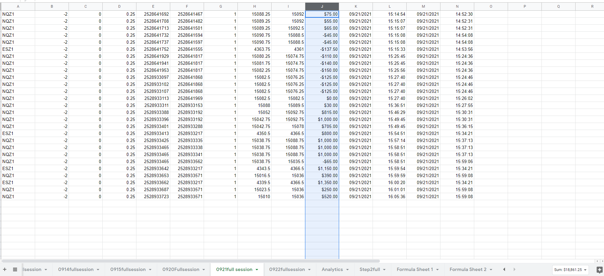604x276 pixels.
Task: Open dropdown arrow on 0914fullsession tab
Action: coord(98,270)
